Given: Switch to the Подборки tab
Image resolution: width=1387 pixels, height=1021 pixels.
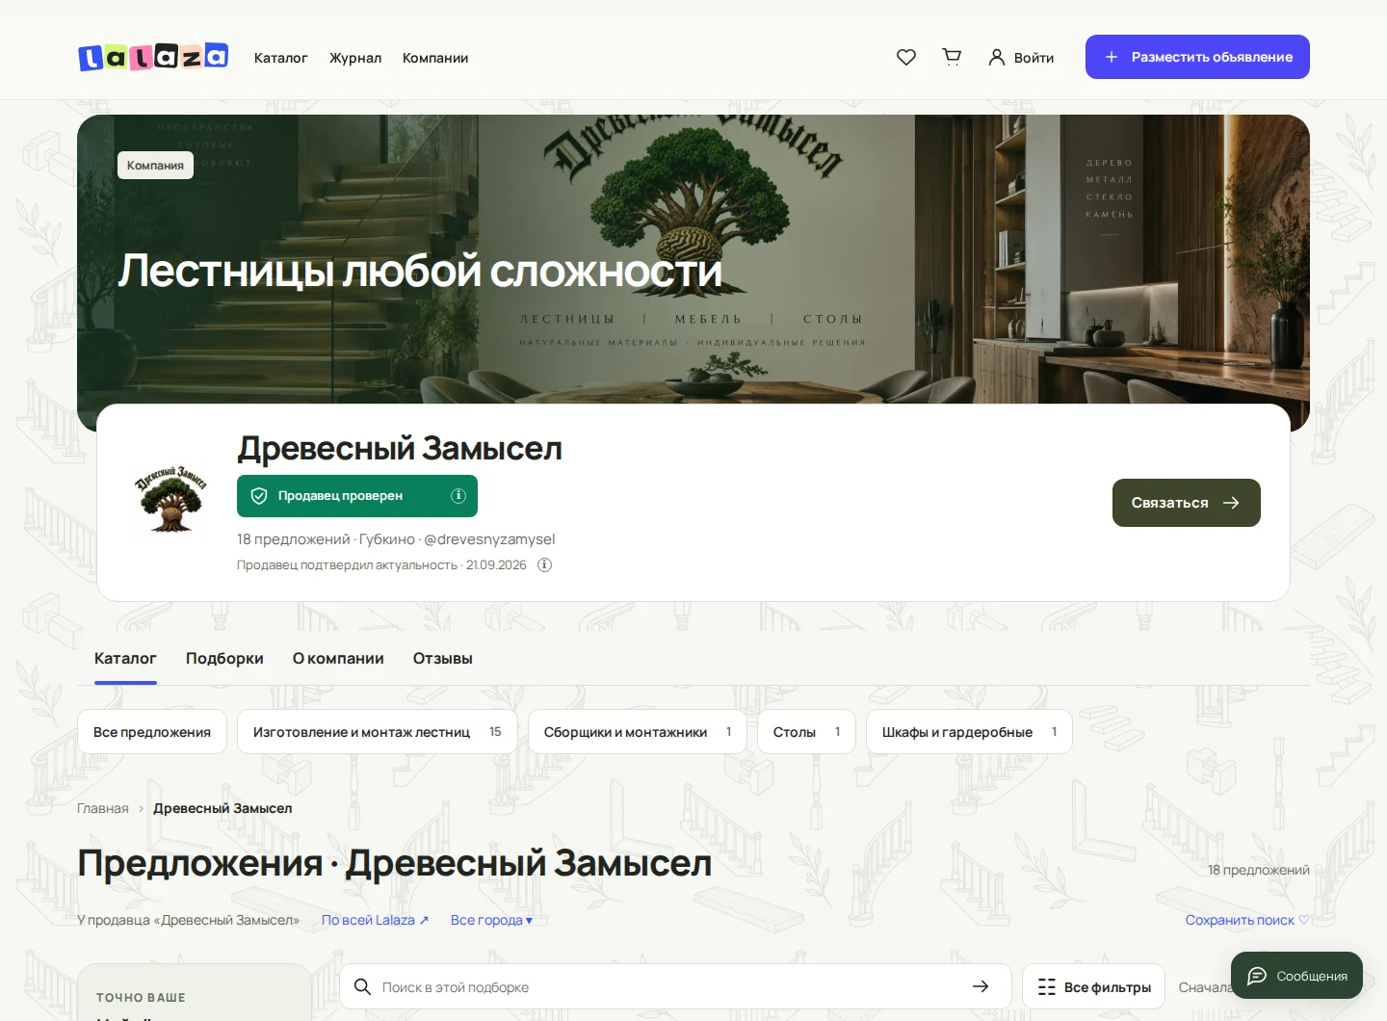Looking at the screenshot, I should pyautogui.click(x=224, y=659).
